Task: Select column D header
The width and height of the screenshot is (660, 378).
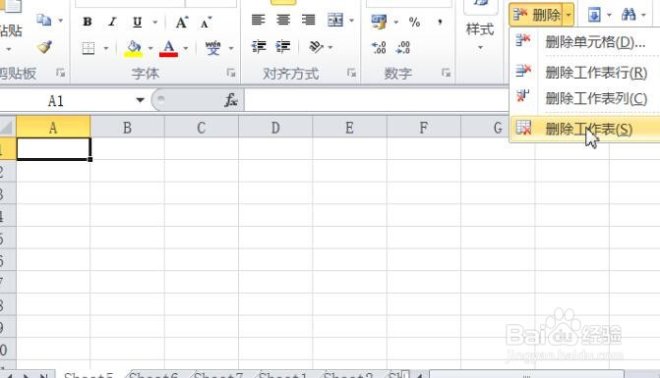Action: pos(275,127)
